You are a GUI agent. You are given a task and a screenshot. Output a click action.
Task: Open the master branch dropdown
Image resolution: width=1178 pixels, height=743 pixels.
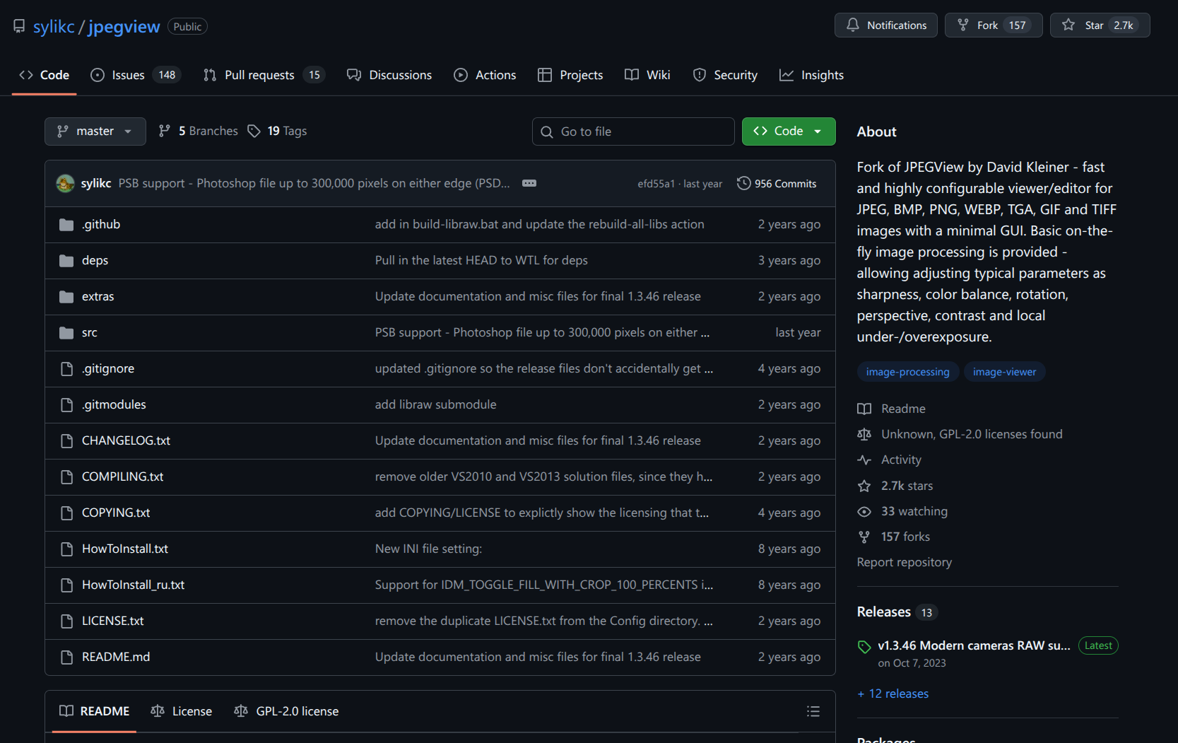(x=95, y=131)
